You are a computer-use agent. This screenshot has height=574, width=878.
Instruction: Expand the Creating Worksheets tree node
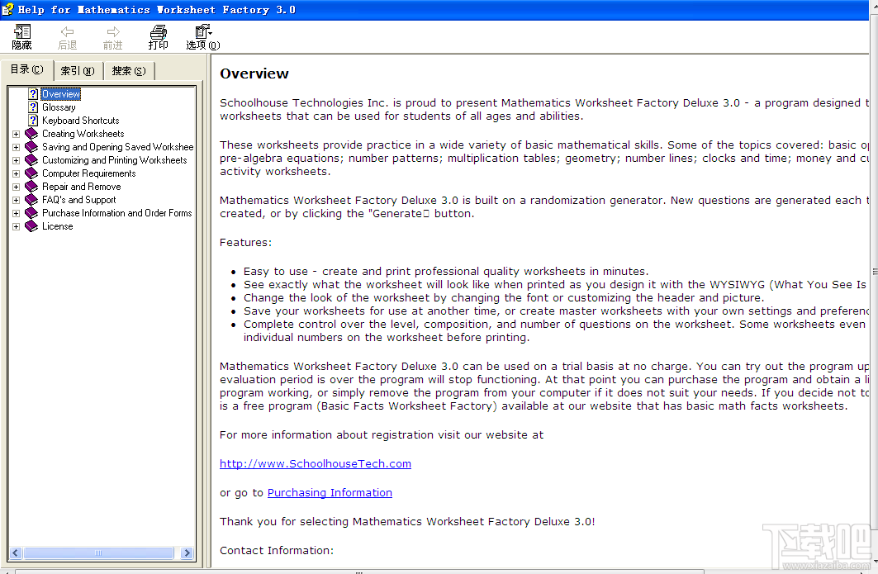tap(16, 133)
